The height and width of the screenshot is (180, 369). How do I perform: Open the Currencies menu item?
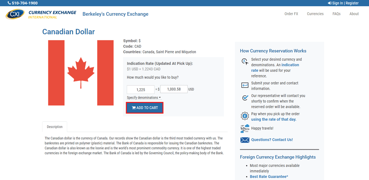(x=315, y=14)
